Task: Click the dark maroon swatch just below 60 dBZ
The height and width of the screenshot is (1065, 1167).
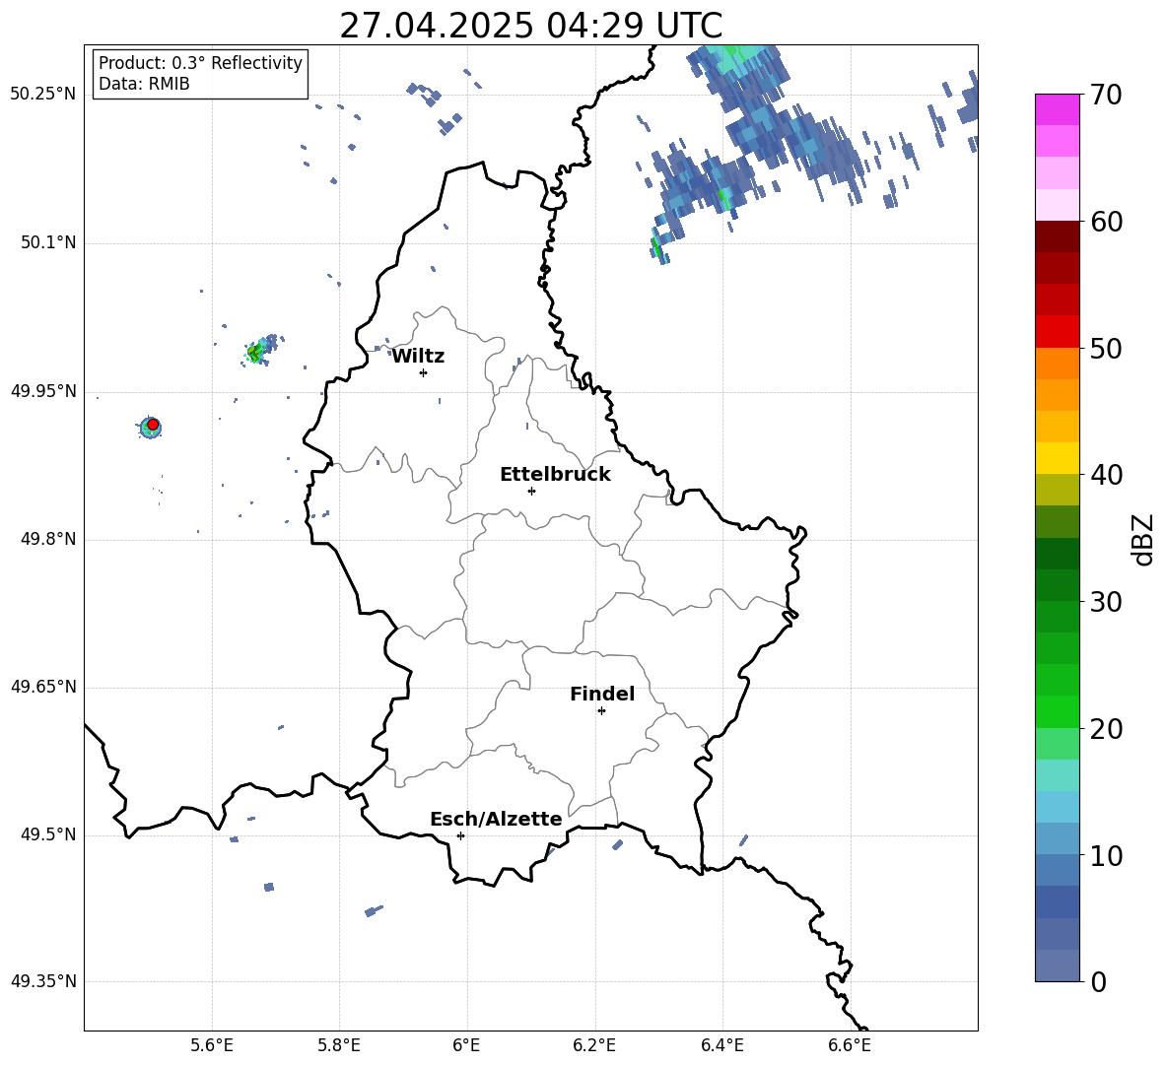Action: (x=1057, y=236)
